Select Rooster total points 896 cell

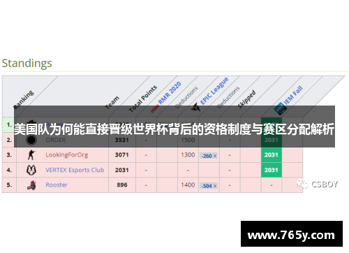click(x=122, y=185)
